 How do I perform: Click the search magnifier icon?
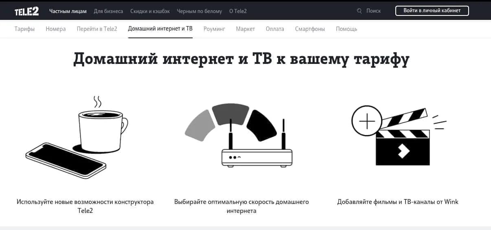click(x=359, y=11)
